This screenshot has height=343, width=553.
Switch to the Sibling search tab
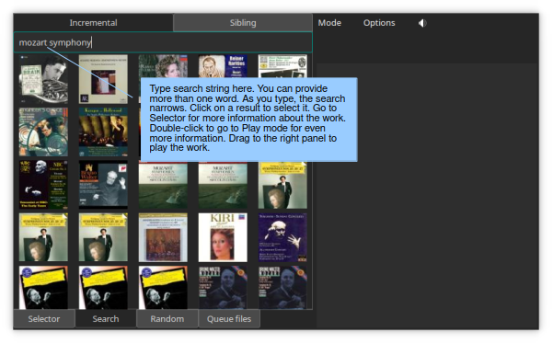pyautogui.click(x=243, y=23)
